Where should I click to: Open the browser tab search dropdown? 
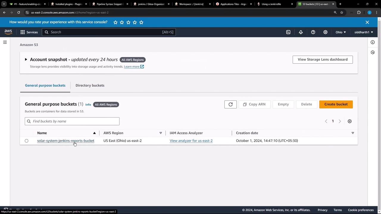point(4,4)
